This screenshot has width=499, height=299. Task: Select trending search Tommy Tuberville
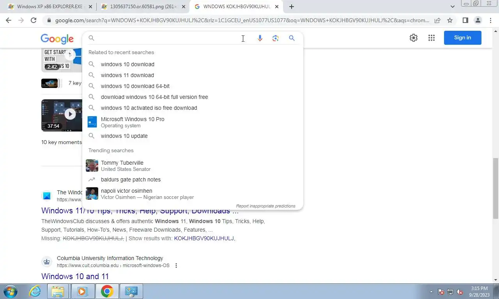click(193, 166)
